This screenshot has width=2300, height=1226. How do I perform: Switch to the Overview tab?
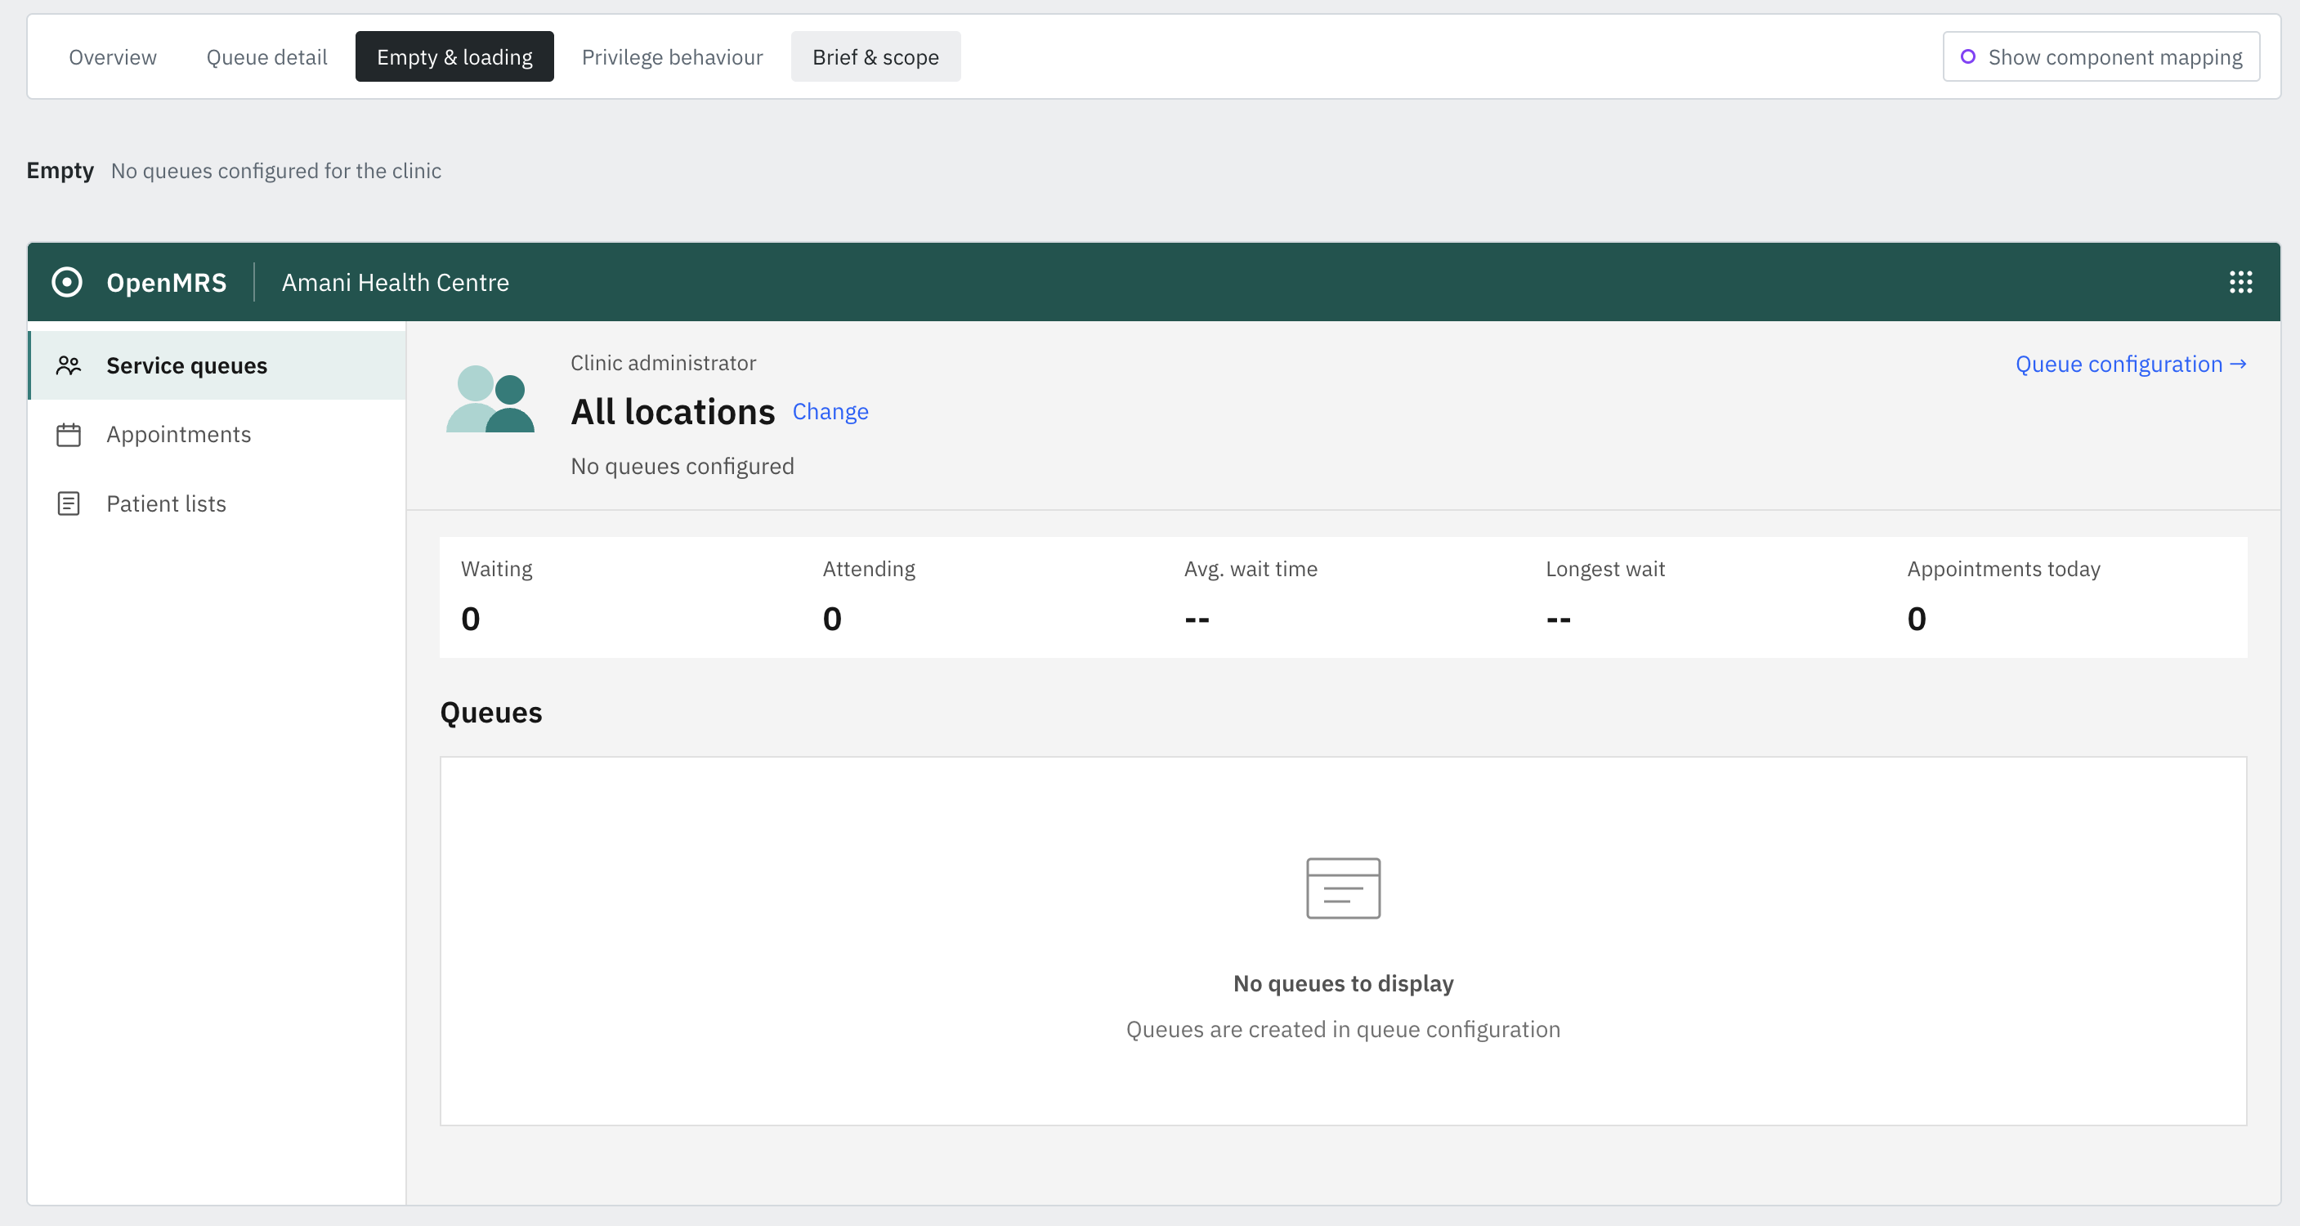(x=113, y=57)
